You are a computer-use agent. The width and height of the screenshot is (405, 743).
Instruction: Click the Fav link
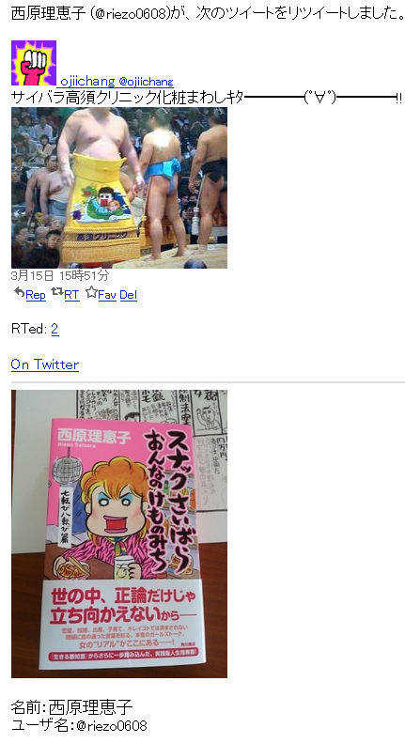[107, 295]
